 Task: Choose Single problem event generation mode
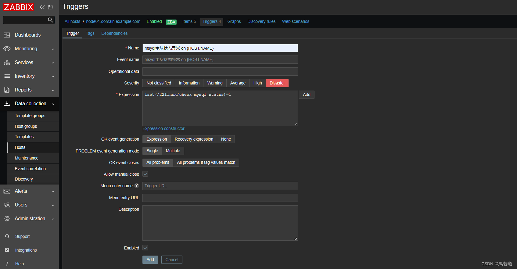[x=152, y=151]
